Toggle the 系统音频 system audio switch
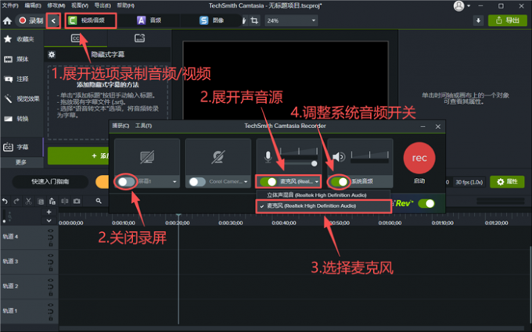Image resolution: width=532 pixels, height=332 pixels. point(340,182)
